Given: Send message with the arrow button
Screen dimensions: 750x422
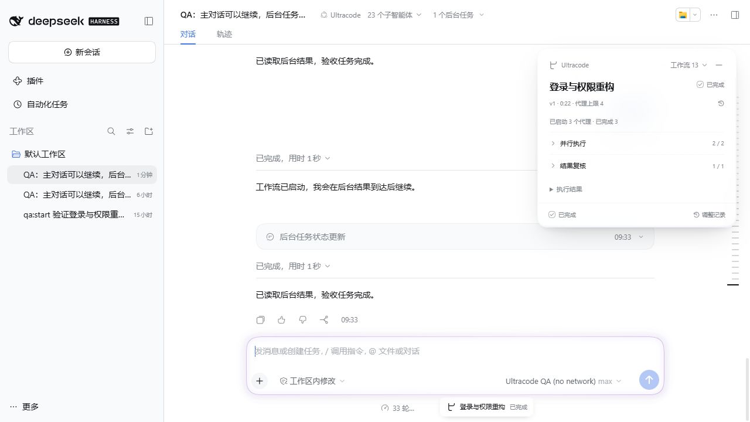Looking at the screenshot, I should tap(649, 380).
